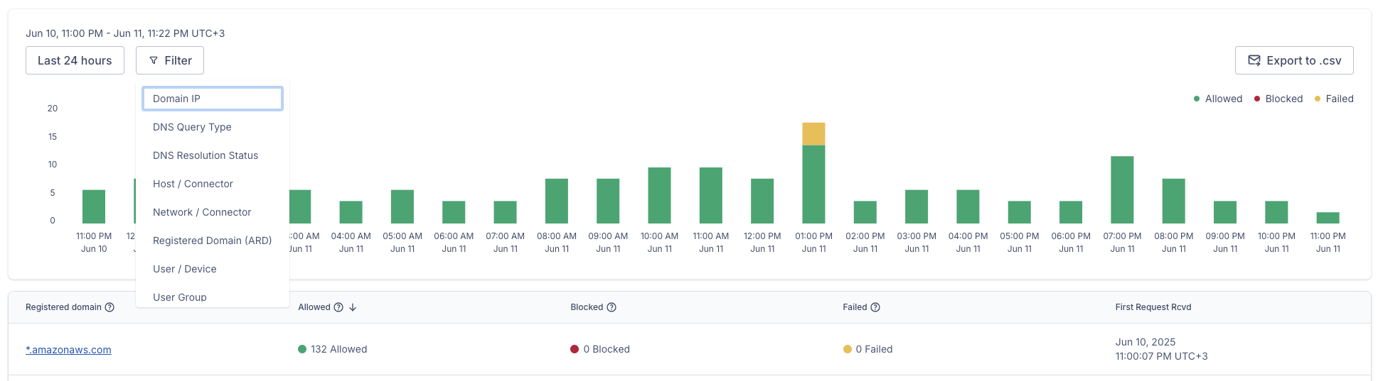The height and width of the screenshot is (381, 1378).
Task: Toggle the Blocked series in chart legend
Action: [1278, 99]
